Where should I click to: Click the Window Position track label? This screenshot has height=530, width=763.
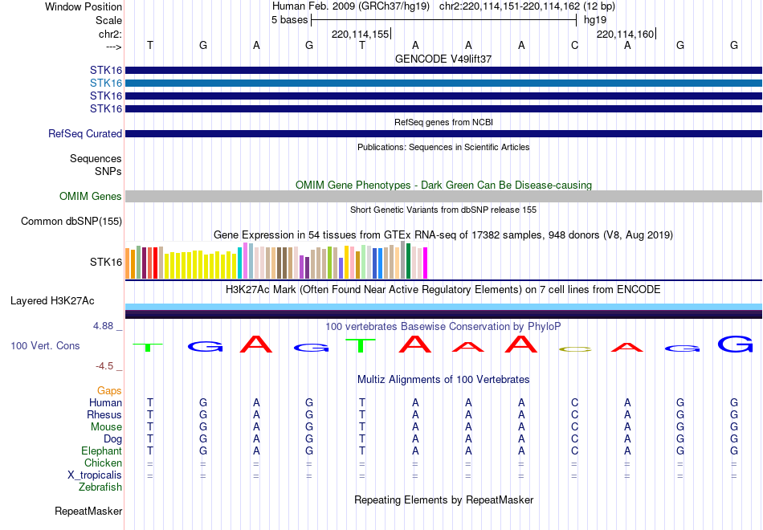click(84, 6)
